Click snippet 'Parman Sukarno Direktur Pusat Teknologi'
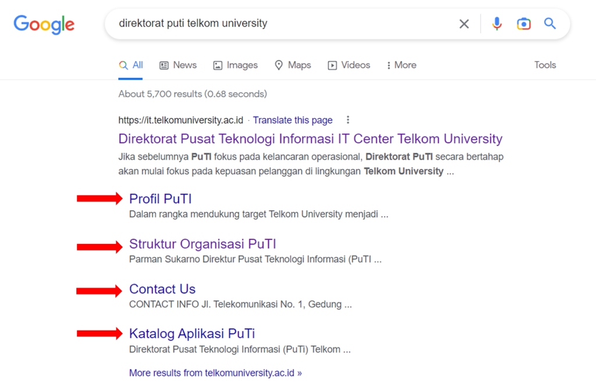The image size is (596, 388). (255, 259)
